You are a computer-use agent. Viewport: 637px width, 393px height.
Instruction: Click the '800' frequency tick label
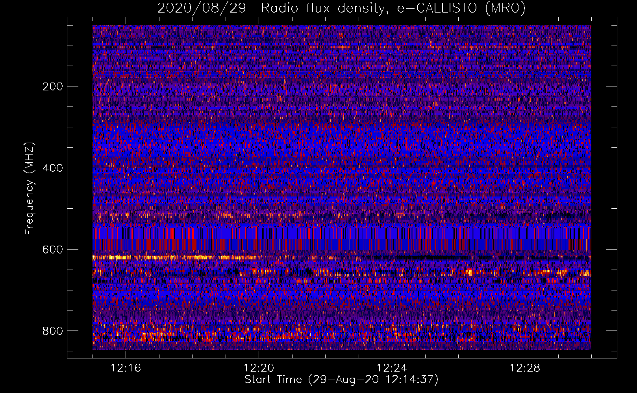53,331
